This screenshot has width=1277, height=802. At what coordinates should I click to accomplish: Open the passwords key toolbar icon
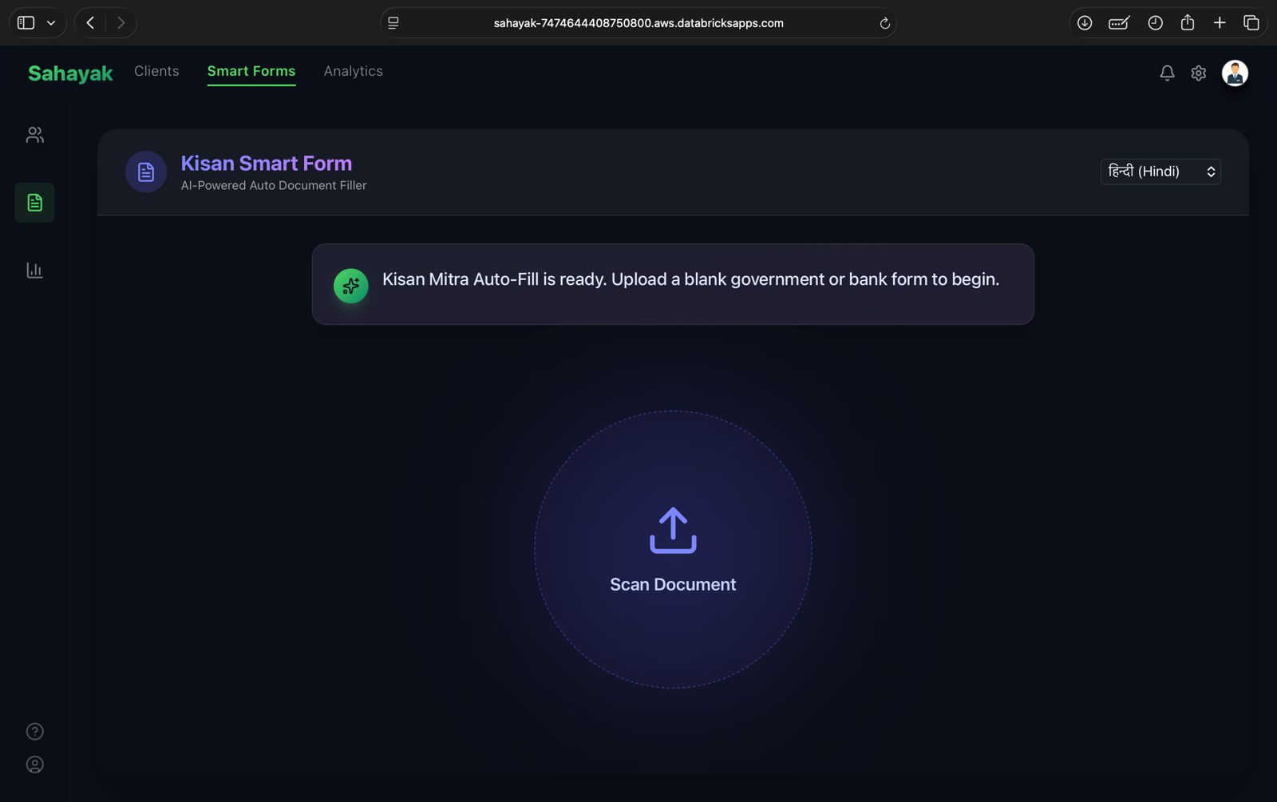pyautogui.click(x=1119, y=23)
